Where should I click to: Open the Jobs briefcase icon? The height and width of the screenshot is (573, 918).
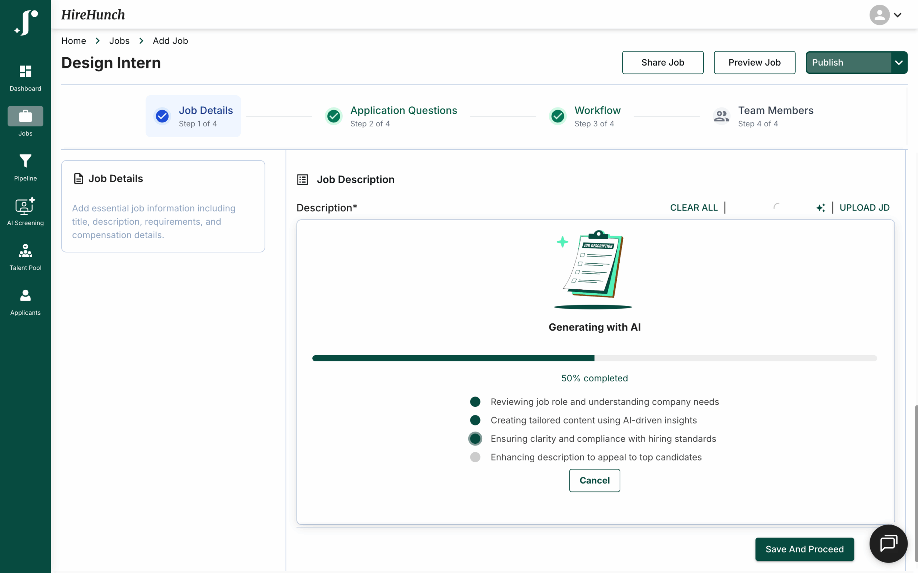(x=25, y=116)
